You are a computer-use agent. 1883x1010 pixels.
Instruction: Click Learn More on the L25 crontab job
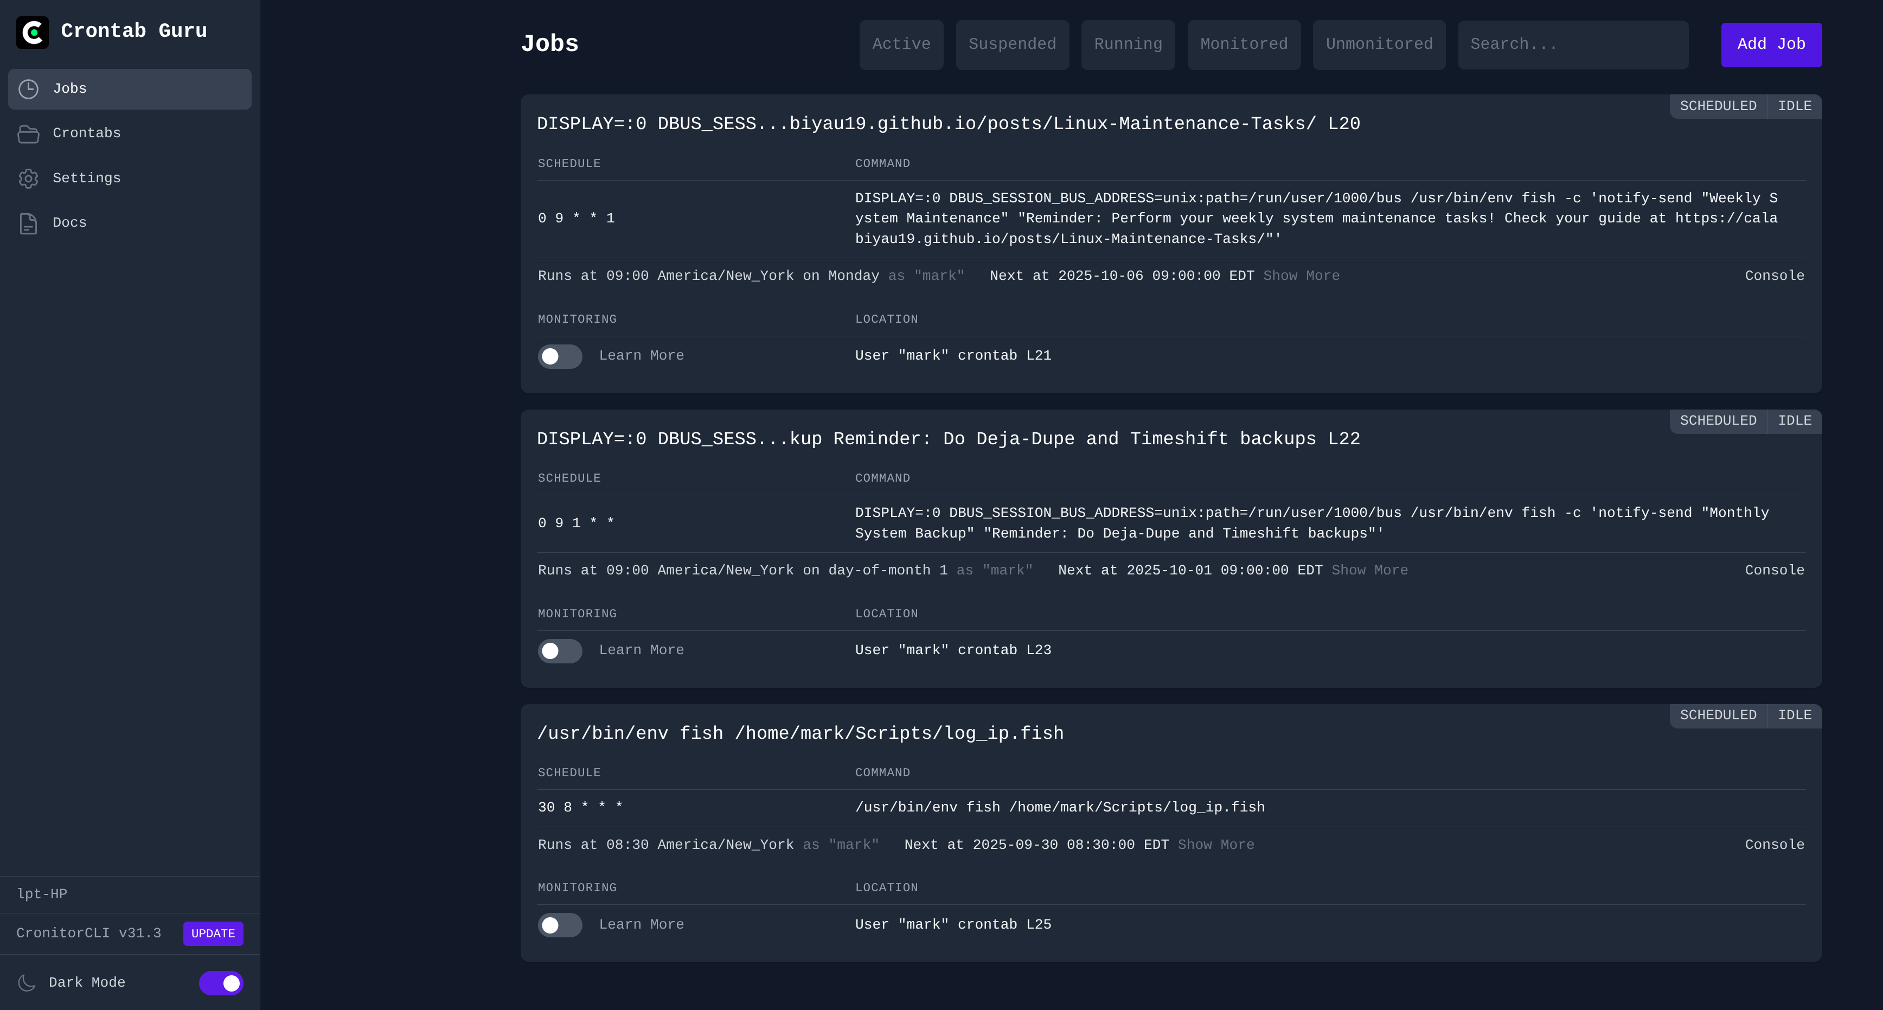tap(641, 924)
